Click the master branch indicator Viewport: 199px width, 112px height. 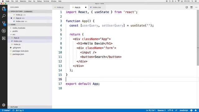[6, 110]
